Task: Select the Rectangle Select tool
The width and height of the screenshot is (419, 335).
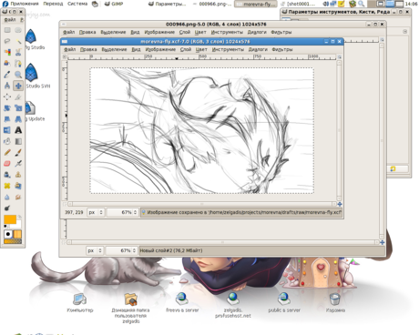Action: [x=7, y=30]
